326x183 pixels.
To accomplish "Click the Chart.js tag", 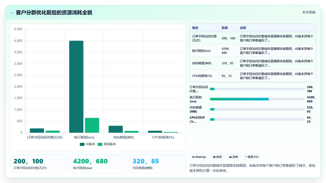I will tap(199, 157).
